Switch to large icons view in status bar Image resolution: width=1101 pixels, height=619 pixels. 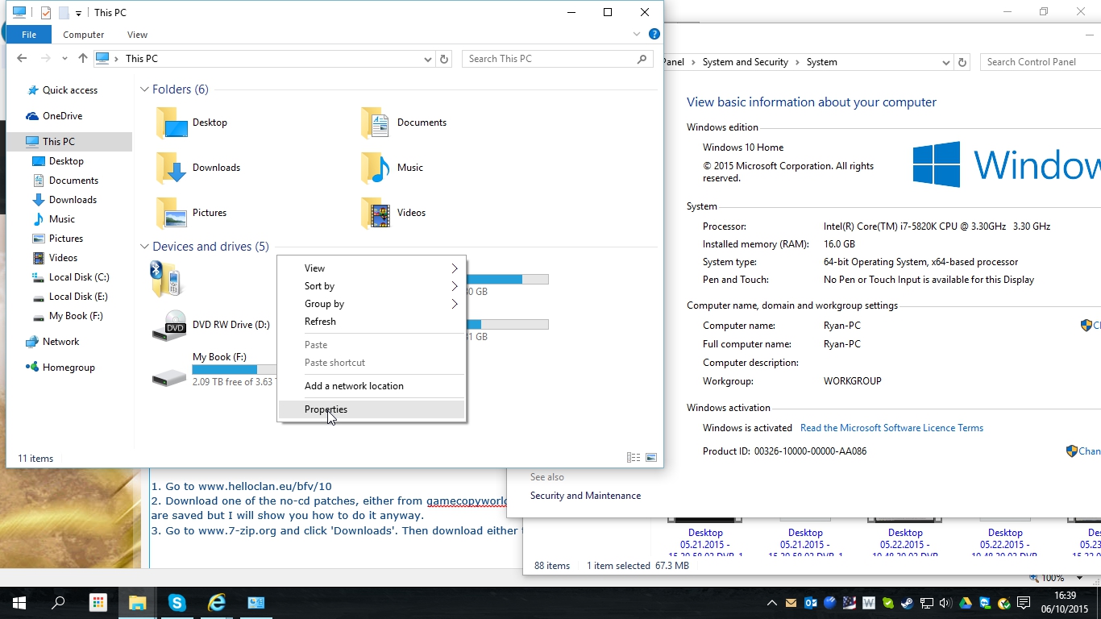[651, 458]
